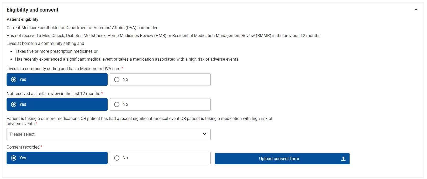Choose No for no similar review in 12 months

pyautogui.click(x=160, y=104)
